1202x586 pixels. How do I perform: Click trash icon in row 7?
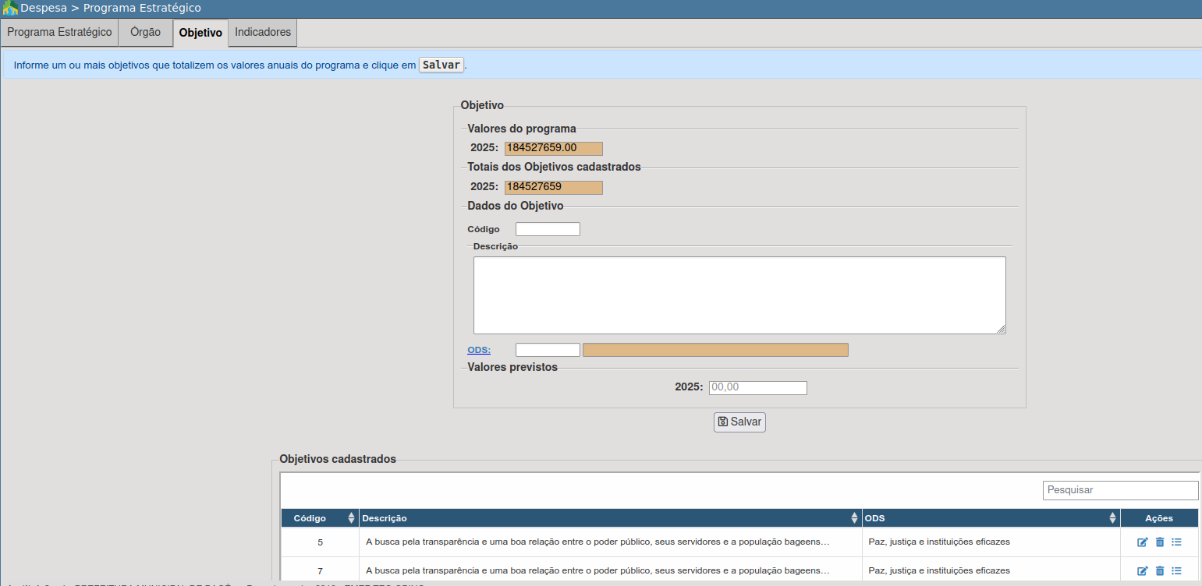[x=1160, y=570]
